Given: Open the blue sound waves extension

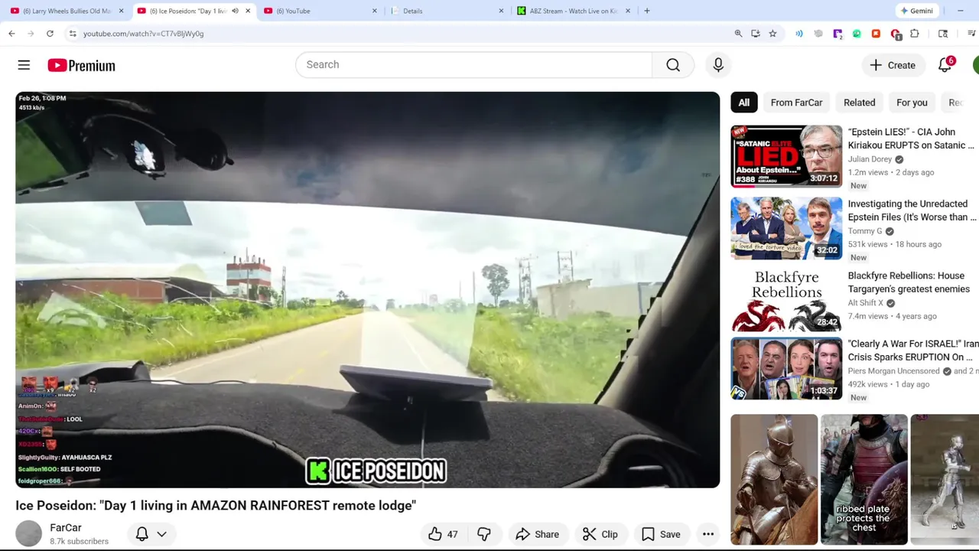Looking at the screenshot, I should coord(799,34).
